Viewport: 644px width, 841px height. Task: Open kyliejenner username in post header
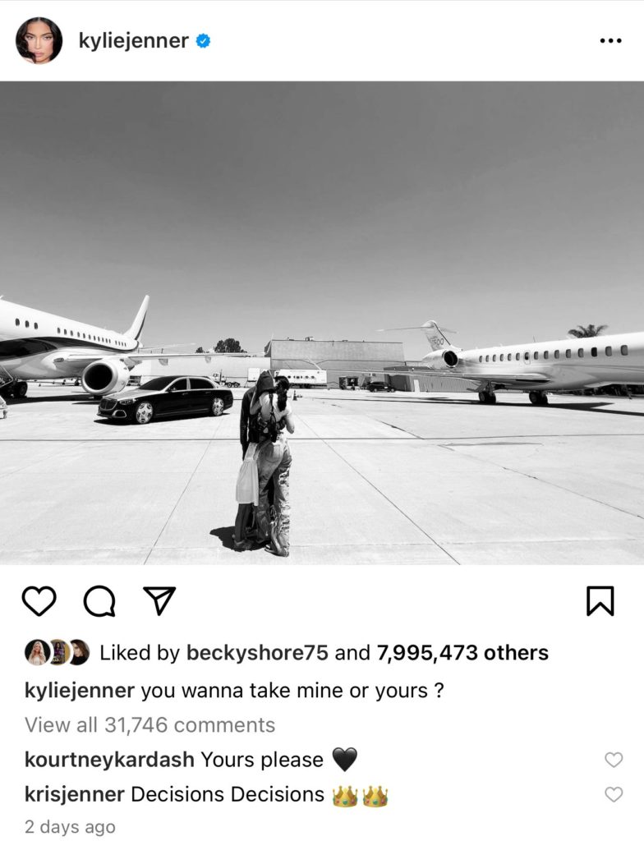tap(134, 41)
